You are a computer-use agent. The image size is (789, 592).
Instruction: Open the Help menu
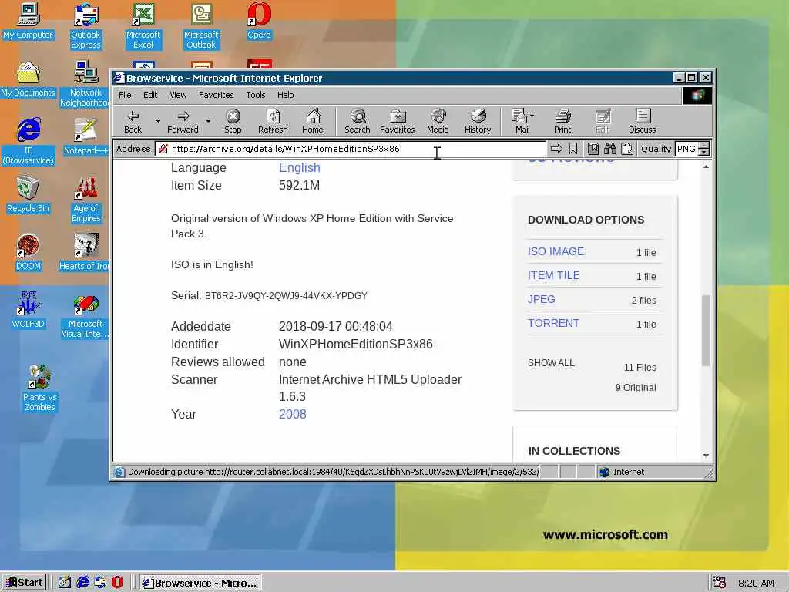point(285,95)
